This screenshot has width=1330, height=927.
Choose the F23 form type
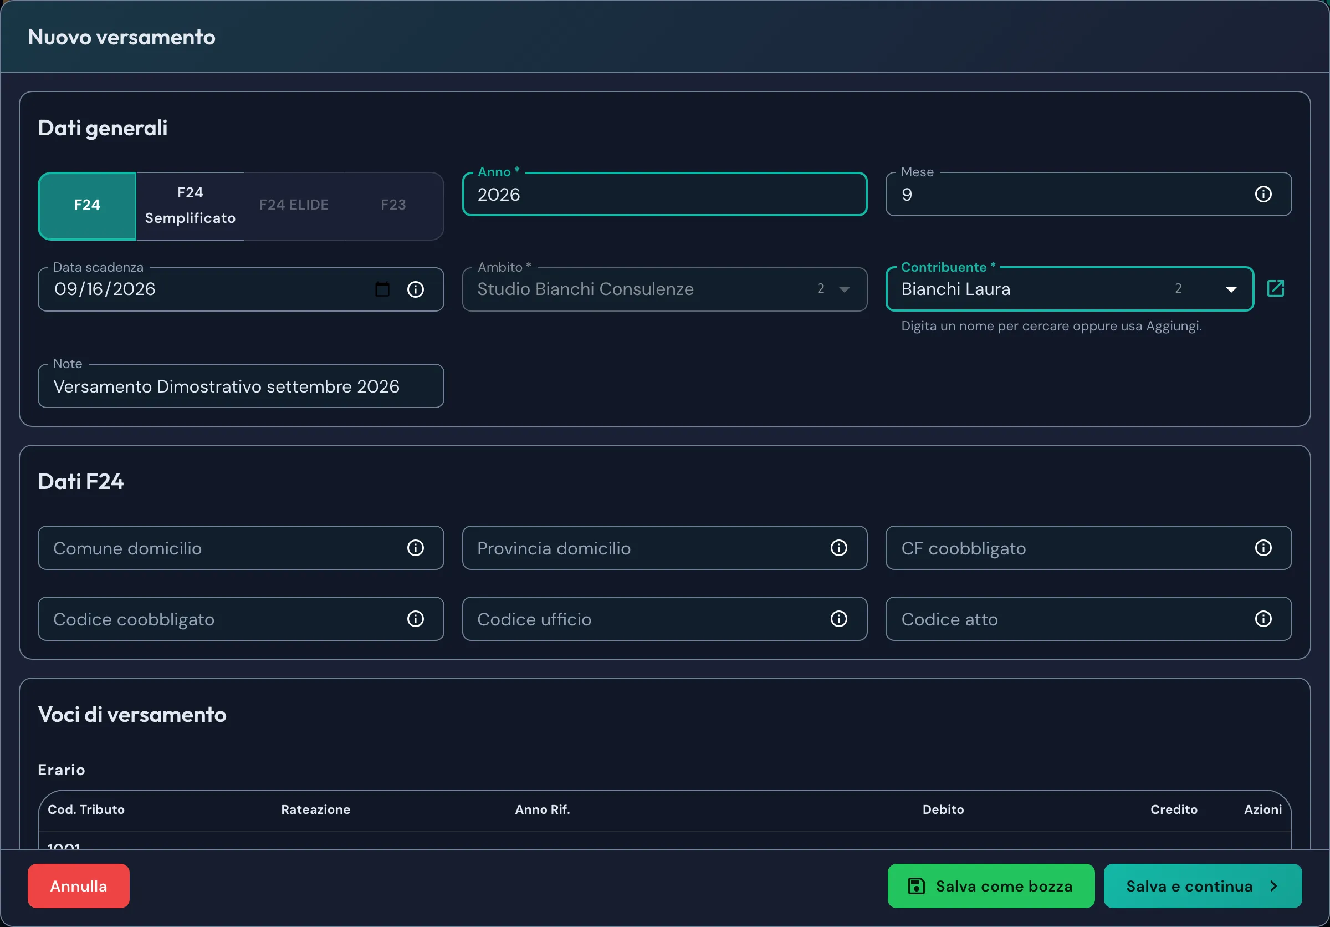(x=393, y=206)
